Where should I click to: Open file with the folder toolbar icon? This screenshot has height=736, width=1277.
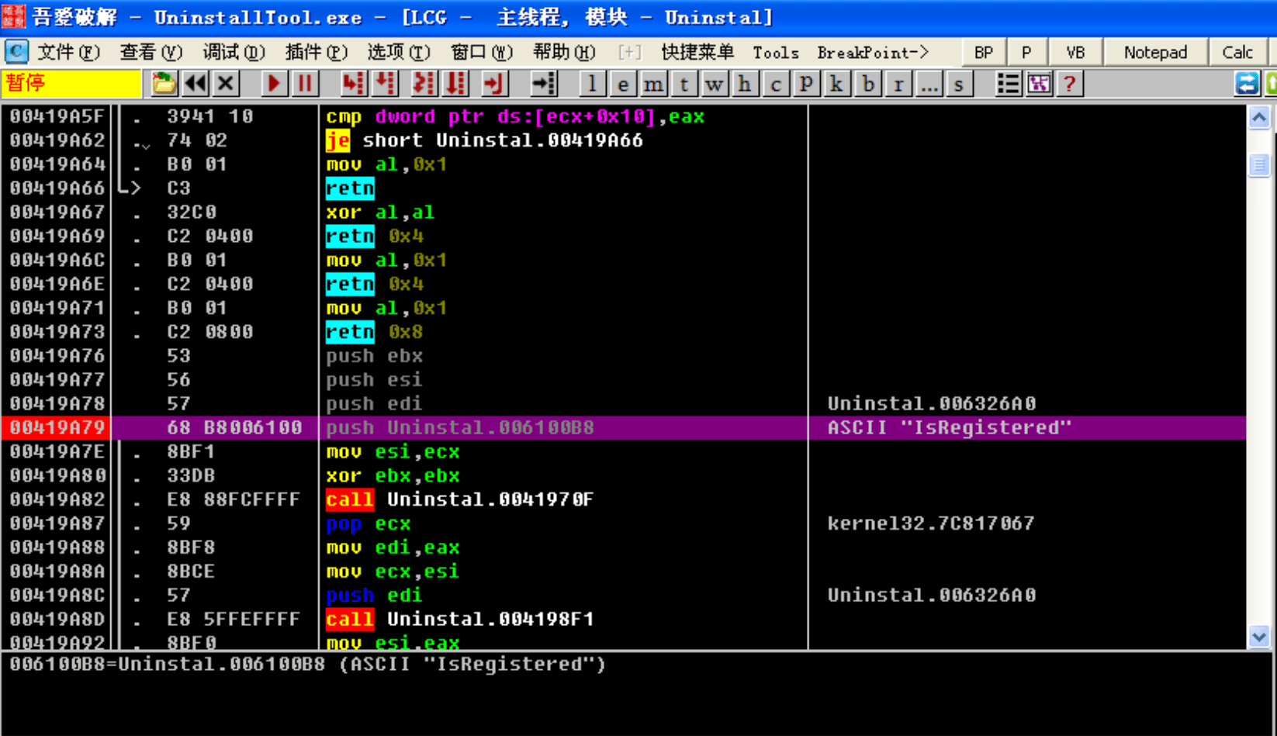click(163, 83)
